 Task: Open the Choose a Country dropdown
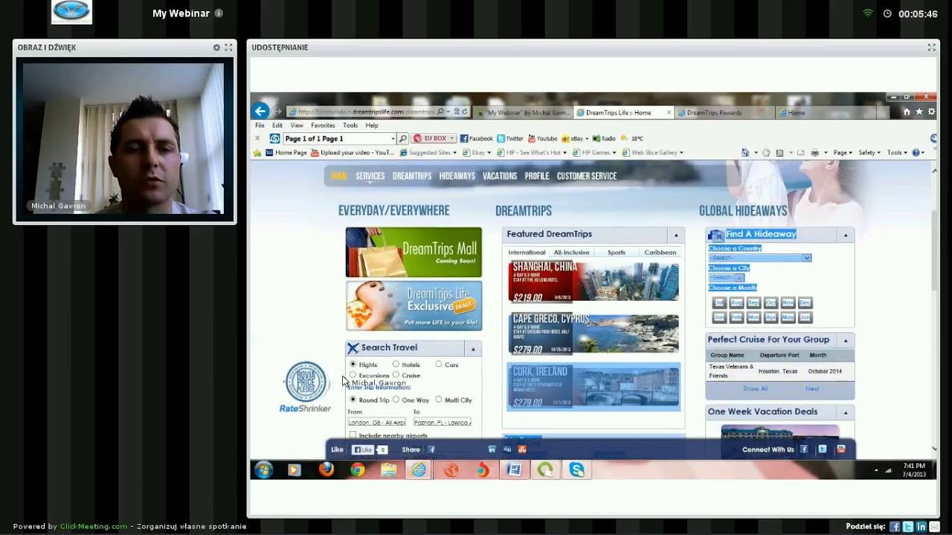(x=759, y=258)
